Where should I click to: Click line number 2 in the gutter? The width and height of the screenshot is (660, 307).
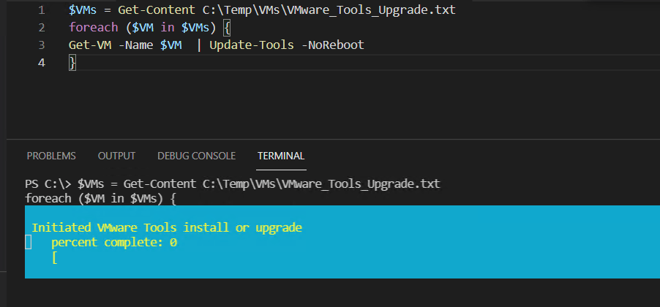click(x=41, y=28)
